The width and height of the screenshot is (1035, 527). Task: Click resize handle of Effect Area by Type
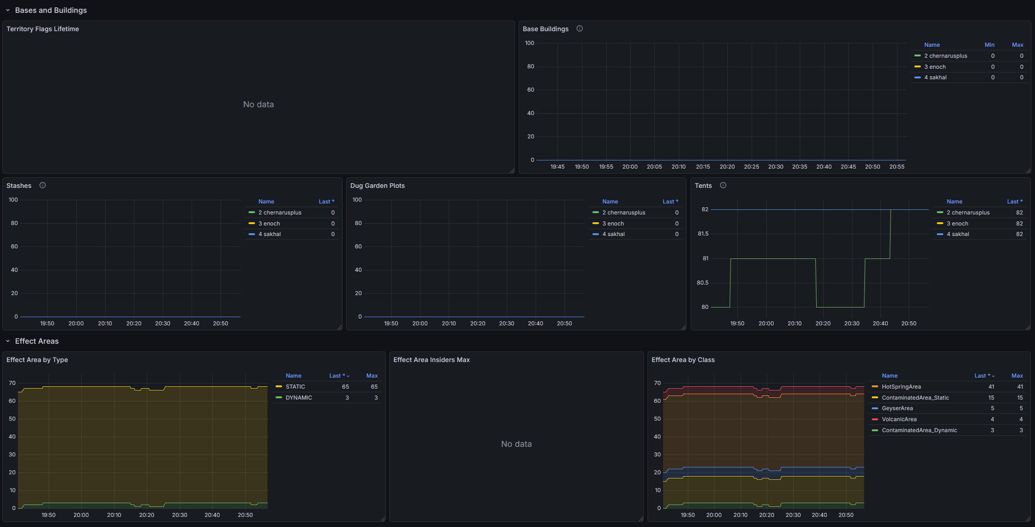coord(382,519)
